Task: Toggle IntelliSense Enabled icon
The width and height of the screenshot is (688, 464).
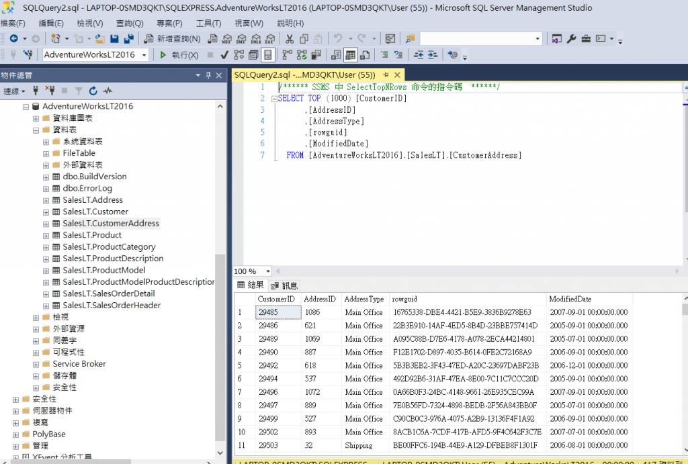Action: (267, 55)
